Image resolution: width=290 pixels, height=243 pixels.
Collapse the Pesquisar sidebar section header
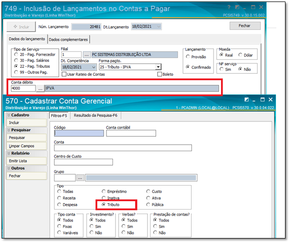click(x=8, y=130)
